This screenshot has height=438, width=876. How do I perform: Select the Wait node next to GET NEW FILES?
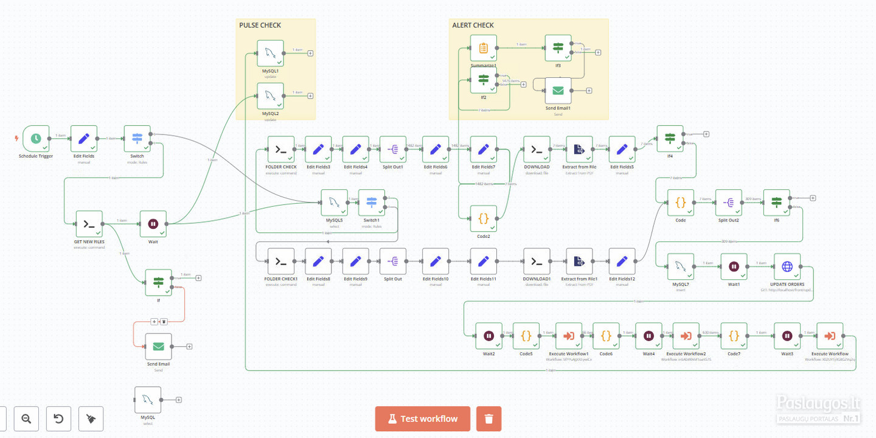(153, 224)
